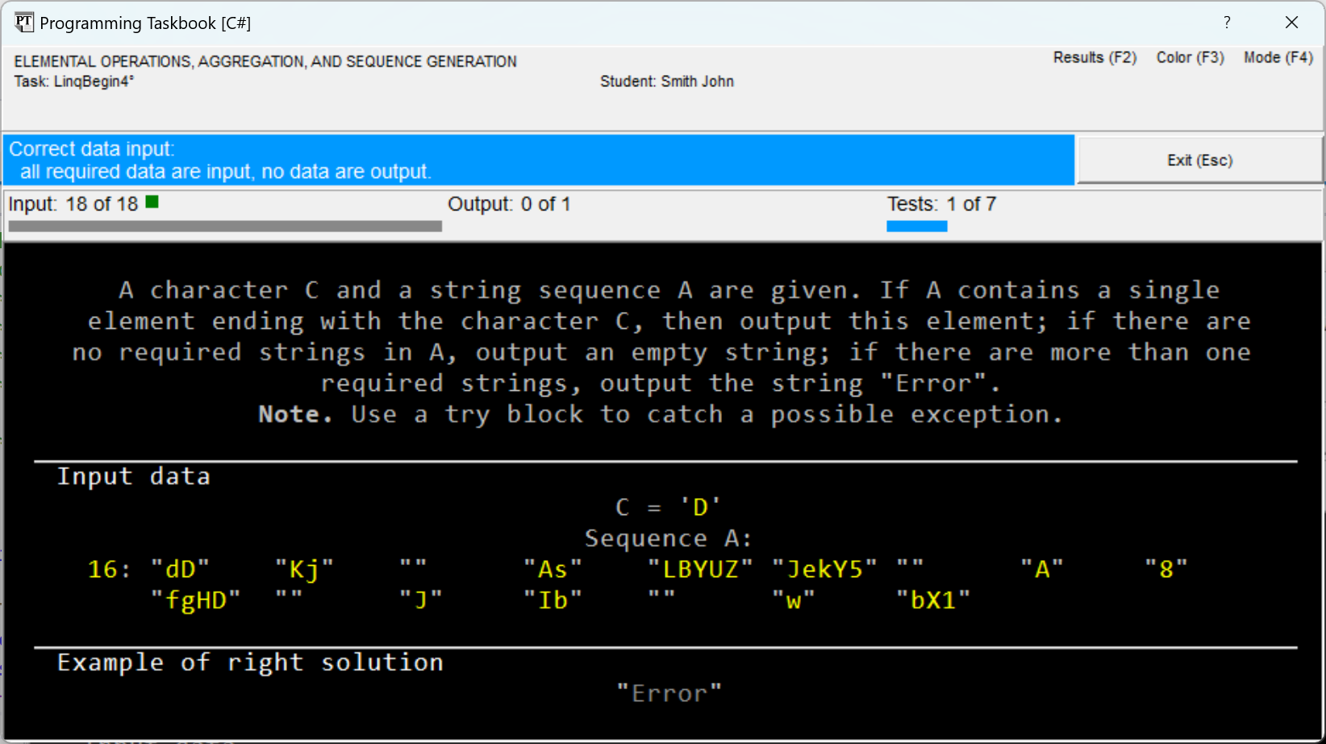Click the 'Output: 0 of 1' counter
This screenshot has height=744, width=1326.
coord(509,205)
